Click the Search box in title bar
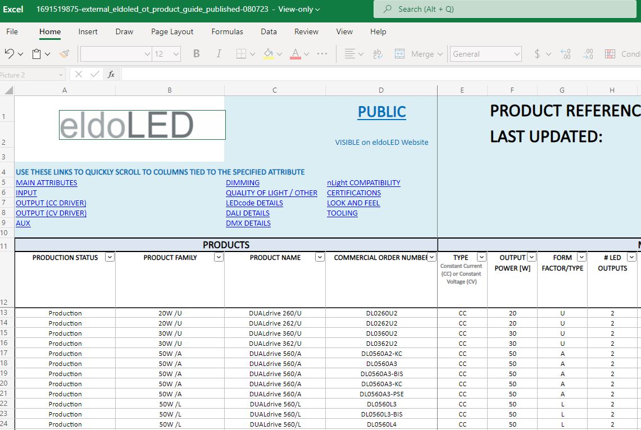Viewport: 641px width, 430px height. point(505,9)
